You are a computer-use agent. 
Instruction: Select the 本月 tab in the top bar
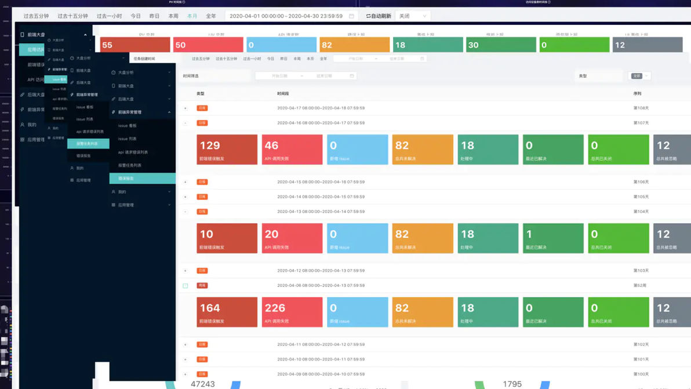click(x=192, y=16)
